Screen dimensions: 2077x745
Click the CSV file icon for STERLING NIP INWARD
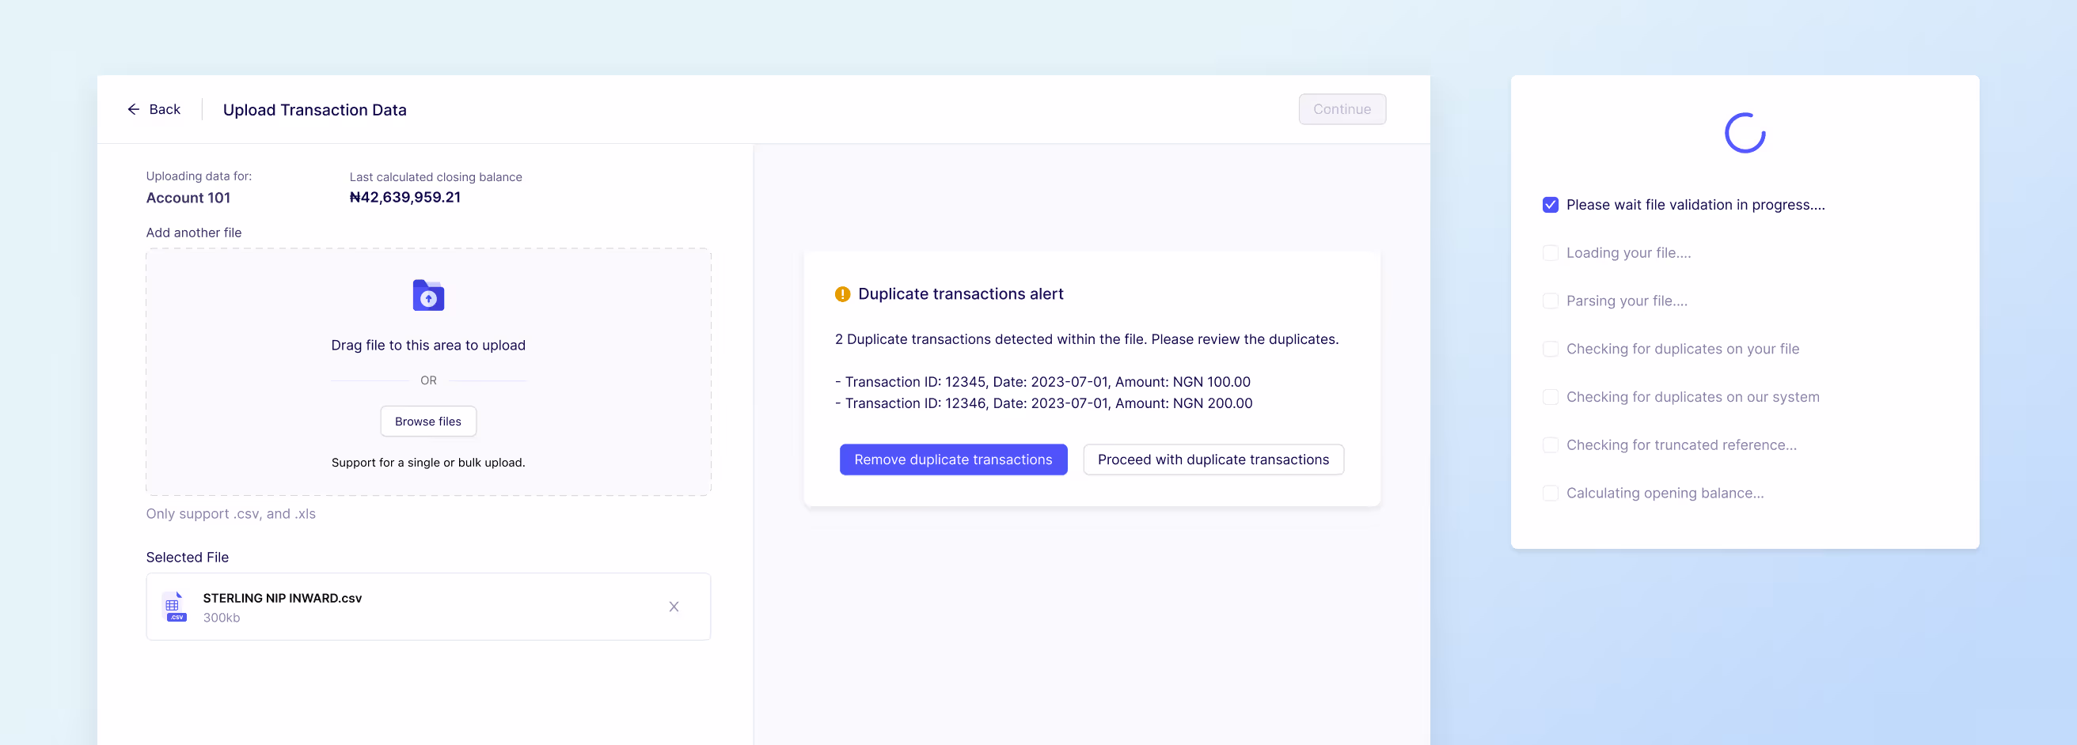tap(175, 607)
